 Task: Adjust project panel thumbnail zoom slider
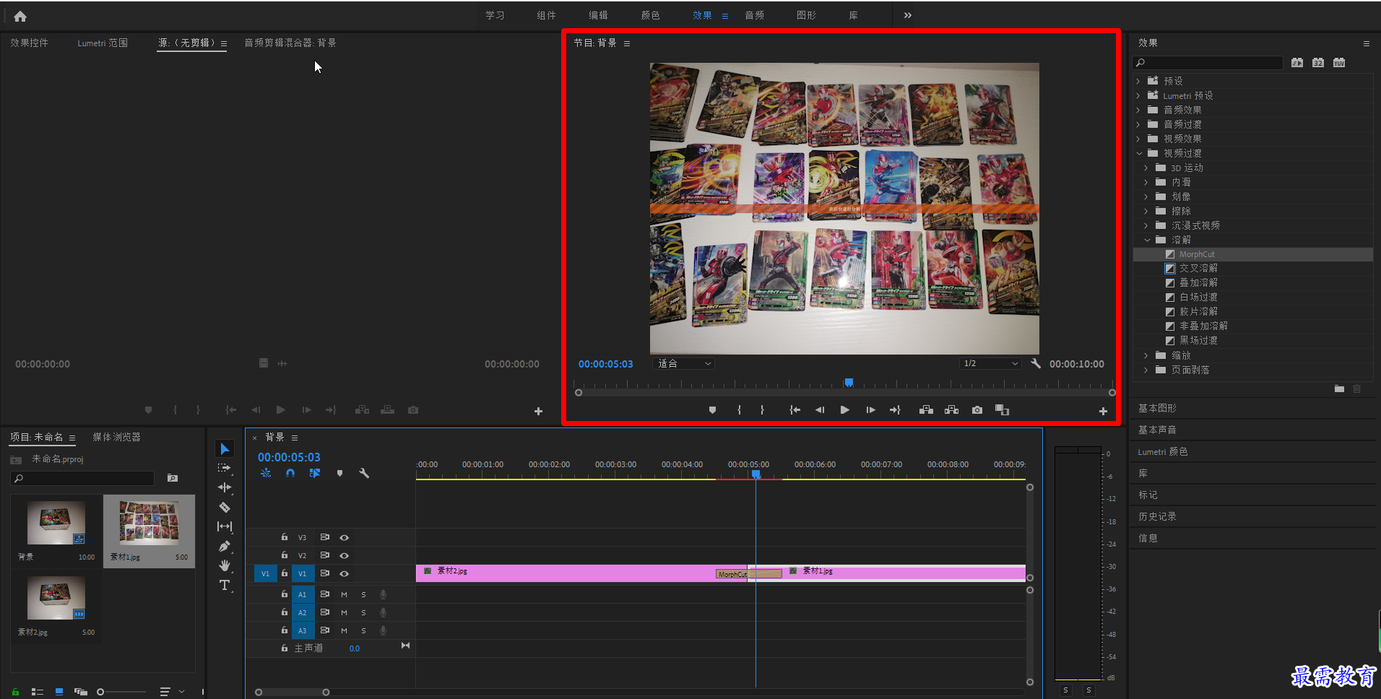(101, 692)
